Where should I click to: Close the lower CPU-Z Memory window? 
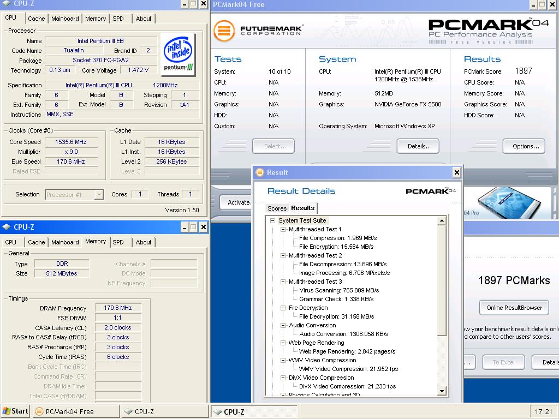pos(203,227)
